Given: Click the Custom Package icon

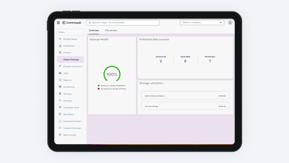Looking at the screenshot, I should tap(60, 128).
